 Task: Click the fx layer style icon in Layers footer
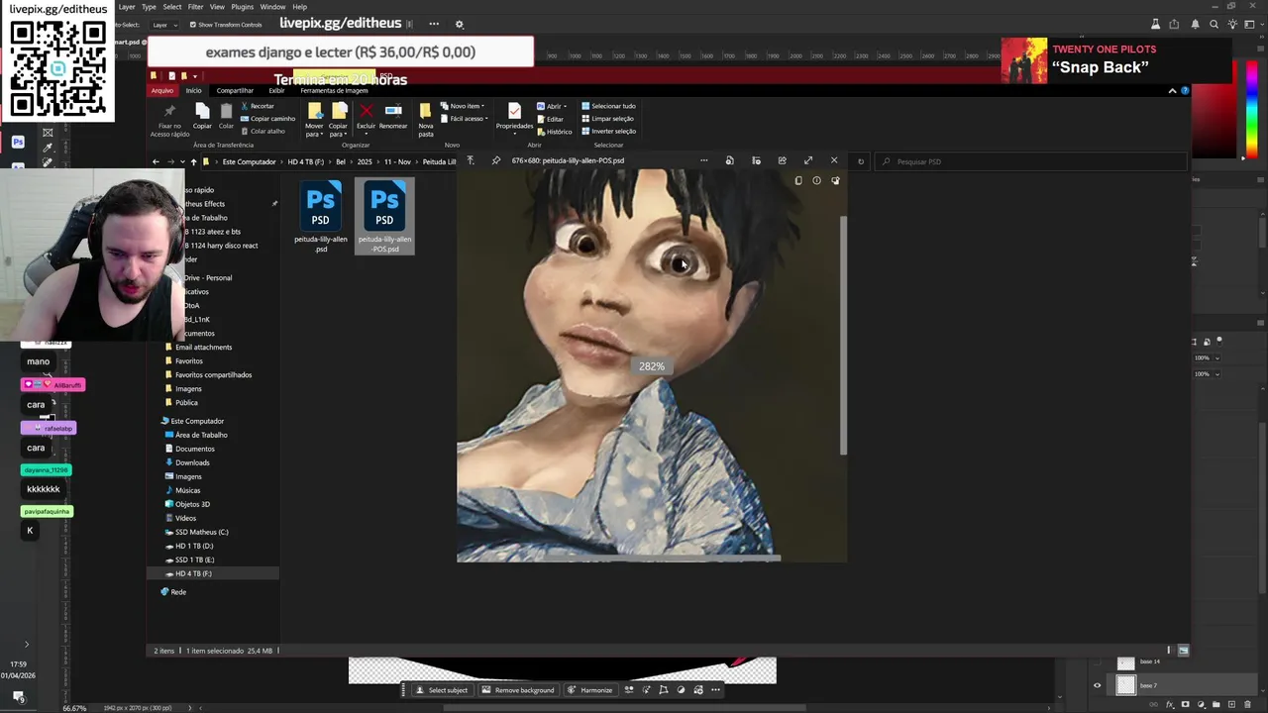1171,705
